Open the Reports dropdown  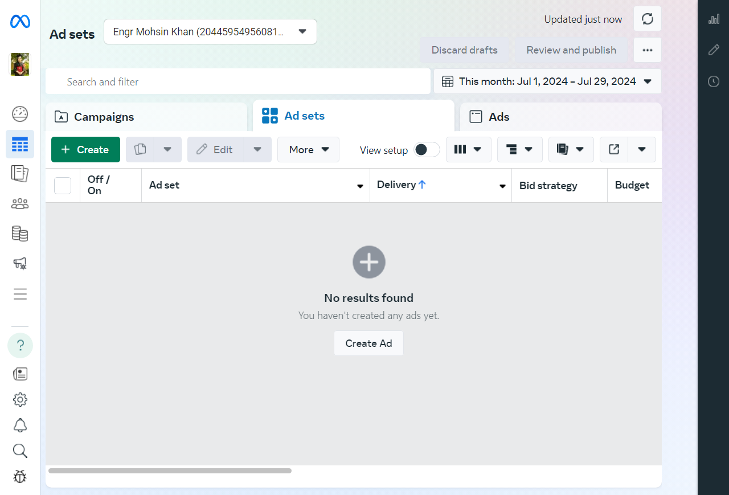(571, 149)
